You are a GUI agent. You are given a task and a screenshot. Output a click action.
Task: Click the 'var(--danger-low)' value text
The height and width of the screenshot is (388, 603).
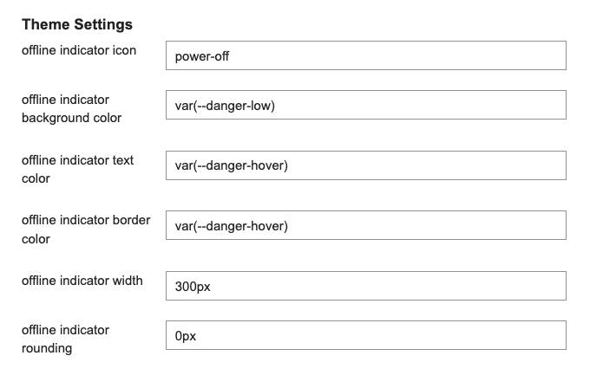225,106
